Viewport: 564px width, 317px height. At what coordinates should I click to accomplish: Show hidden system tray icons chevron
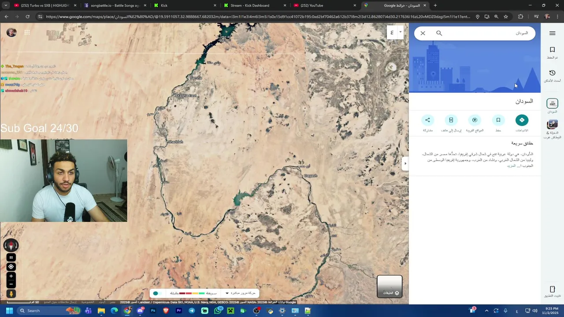click(486, 311)
